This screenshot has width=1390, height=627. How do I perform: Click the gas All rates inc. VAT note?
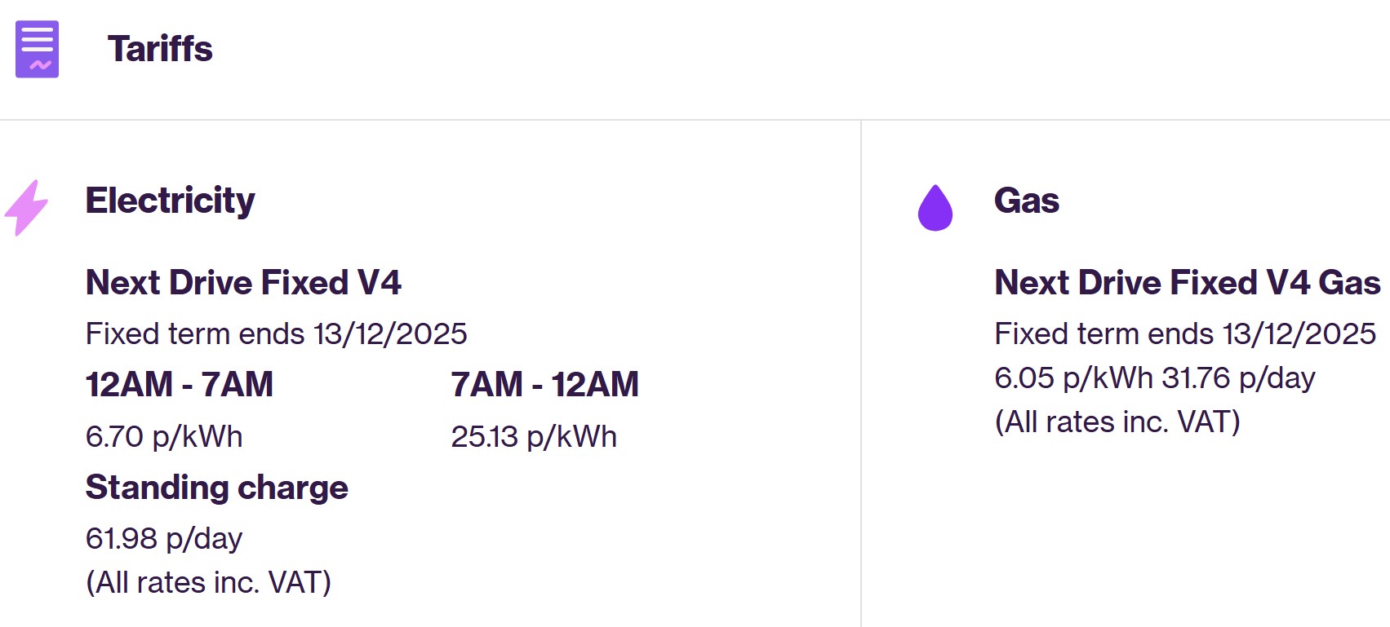1117,422
